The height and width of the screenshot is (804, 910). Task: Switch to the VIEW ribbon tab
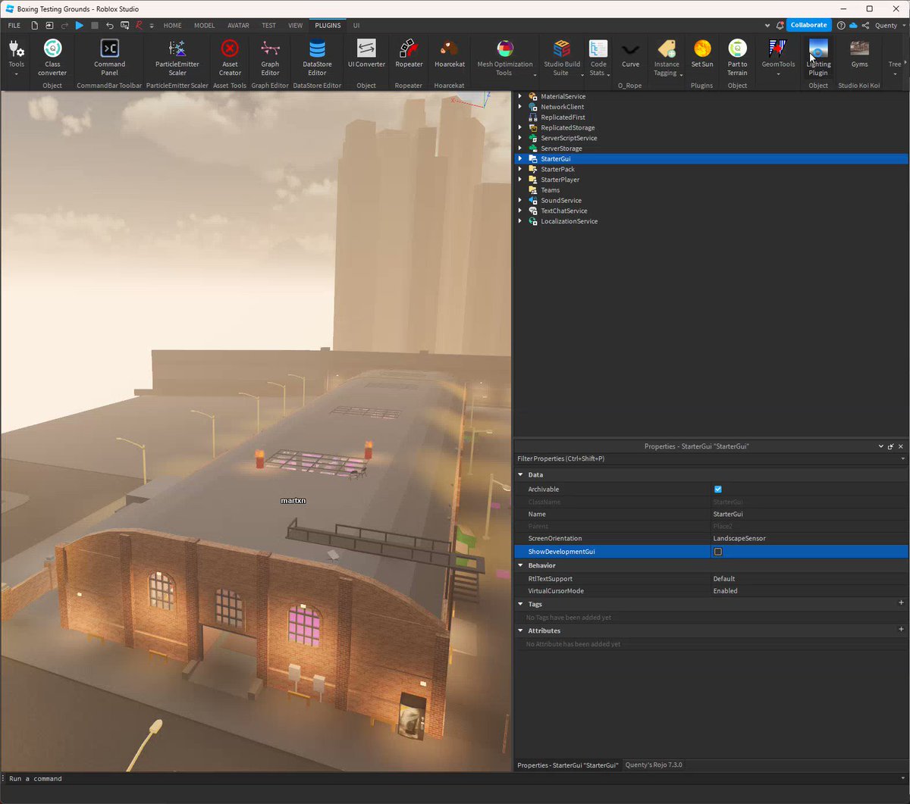295,25
